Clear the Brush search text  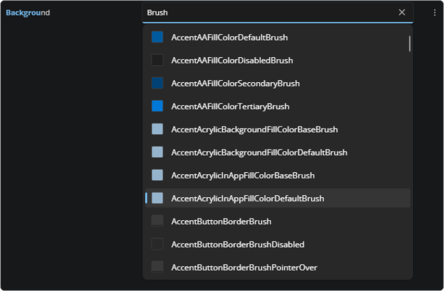click(402, 12)
